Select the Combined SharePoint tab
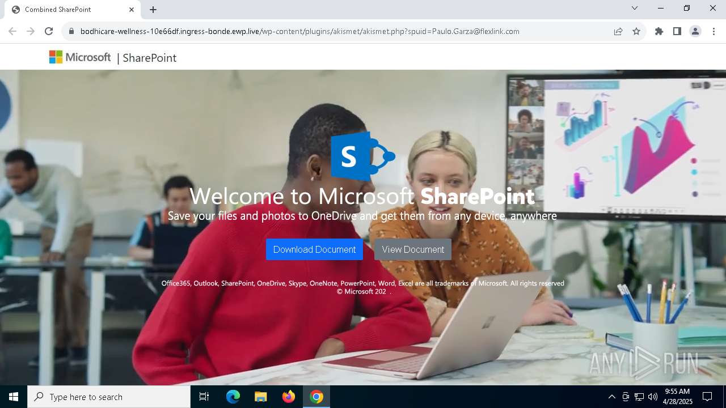The height and width of the screenshot is (408, 726). tap(73, 10)
